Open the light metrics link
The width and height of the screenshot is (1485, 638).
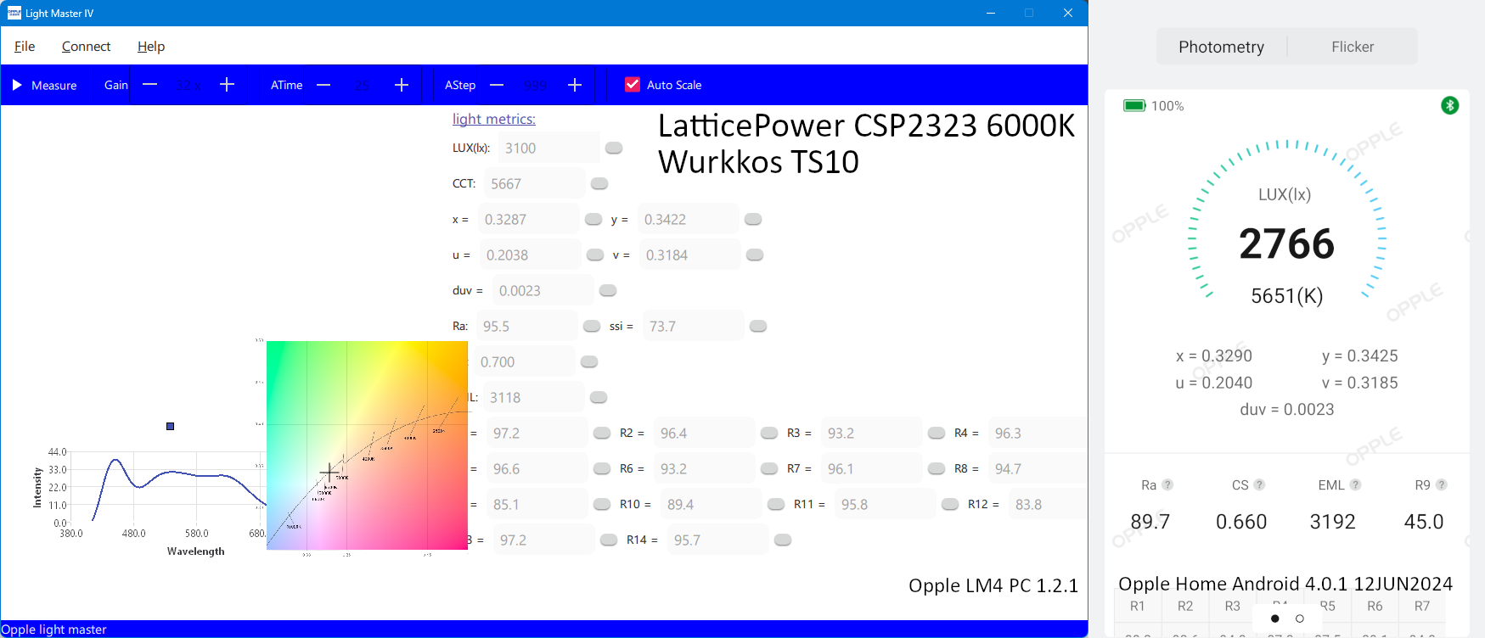(494, 119)
